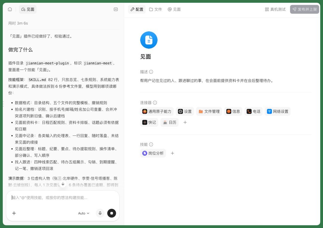Click the scroll-to-bottom arrow in chat

click(x=63, y=184)
